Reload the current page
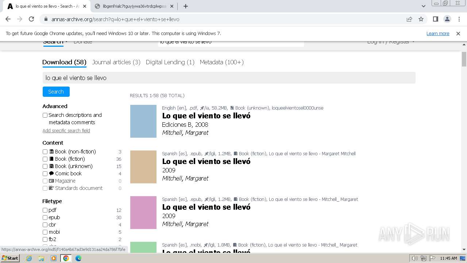467x263 pixels. pyautogui.click(x=31, y=19)
